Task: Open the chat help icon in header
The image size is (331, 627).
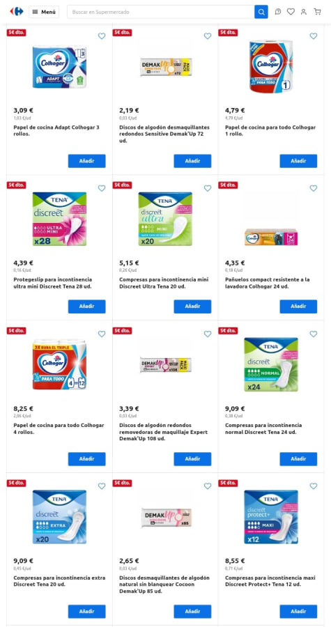Action: (278, 12)
